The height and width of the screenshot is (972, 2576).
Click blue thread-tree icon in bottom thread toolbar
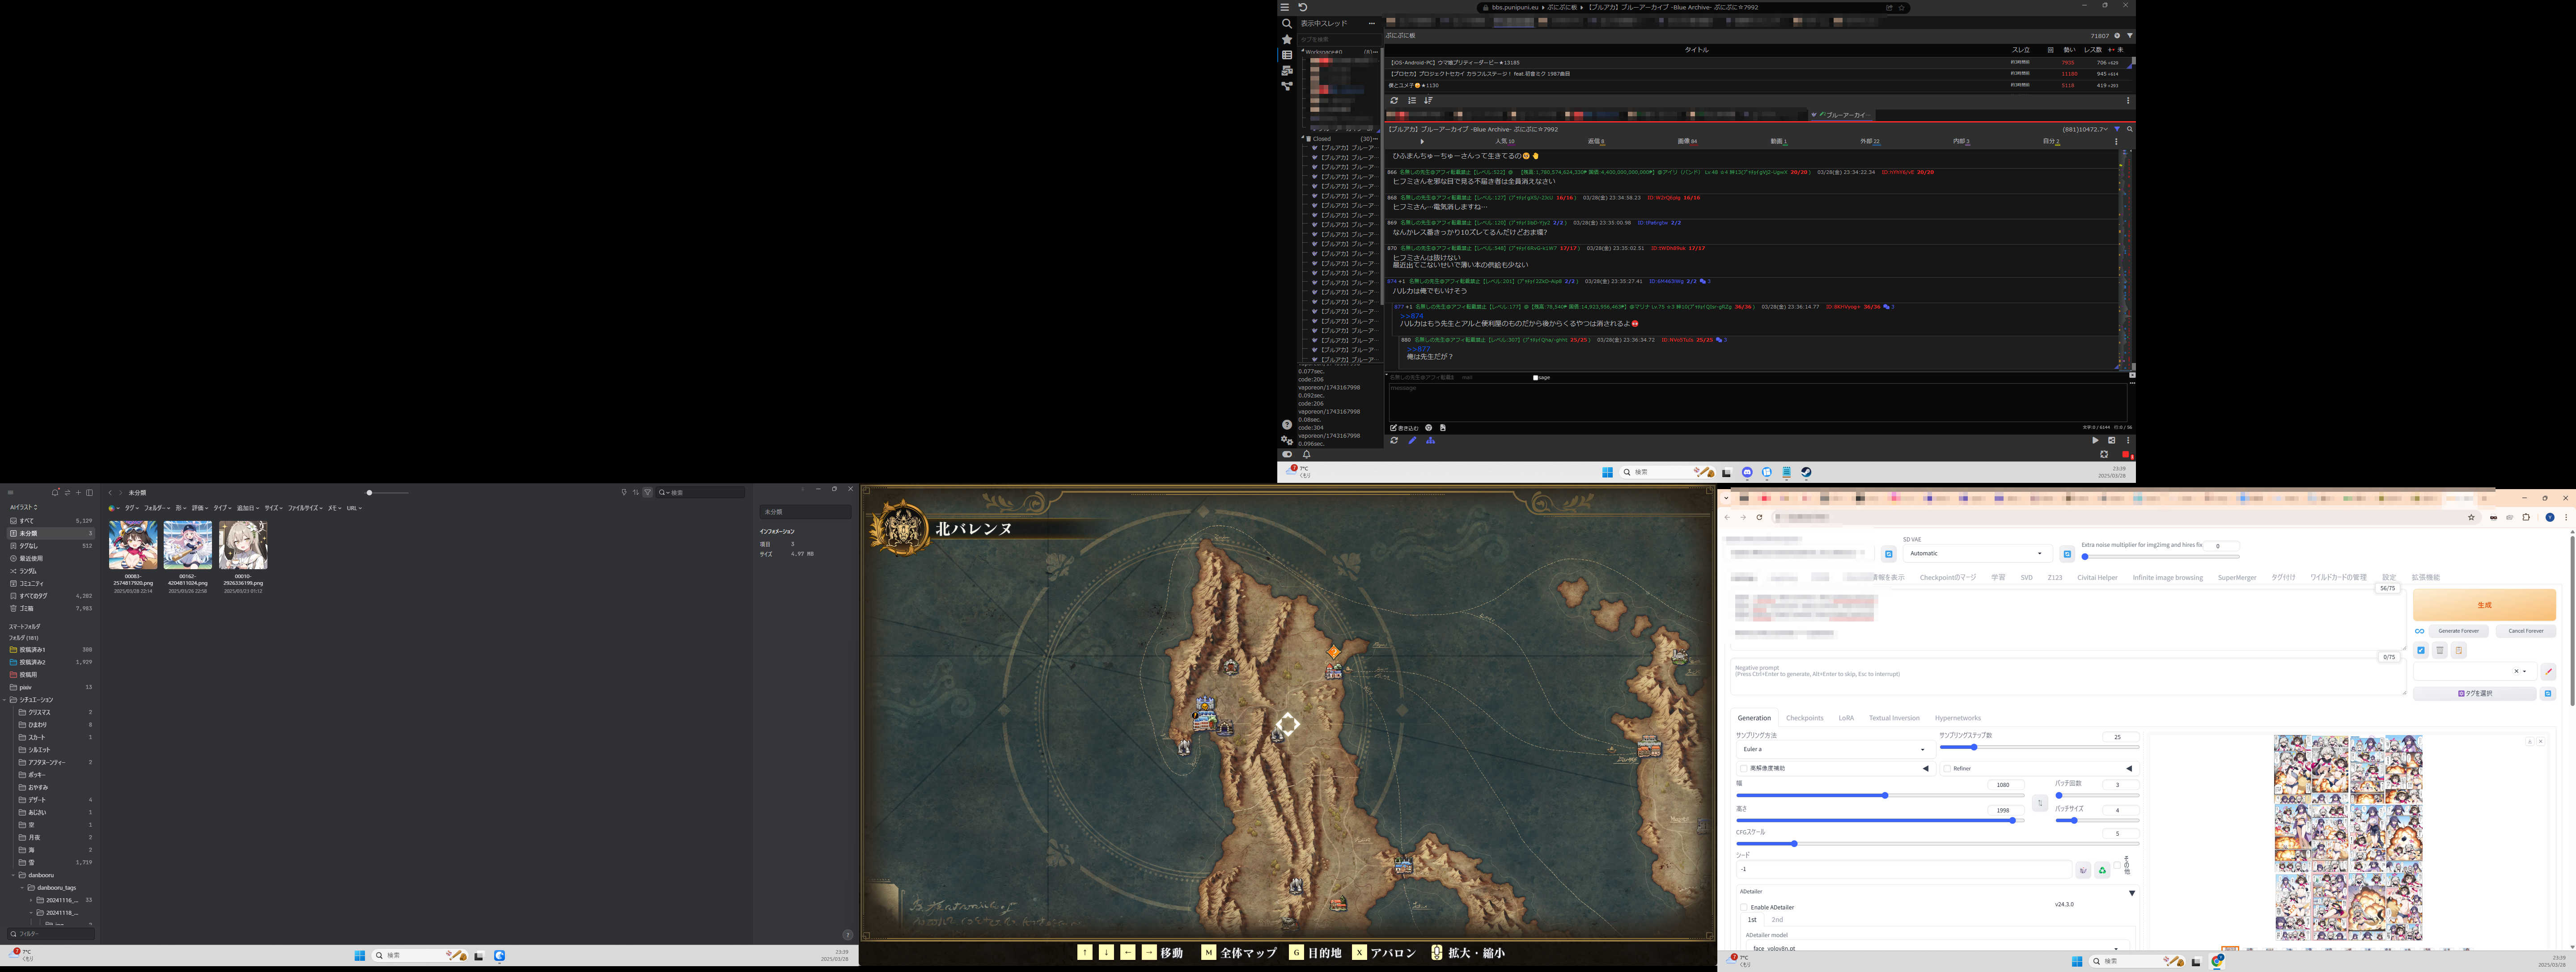pos(1430,440)
